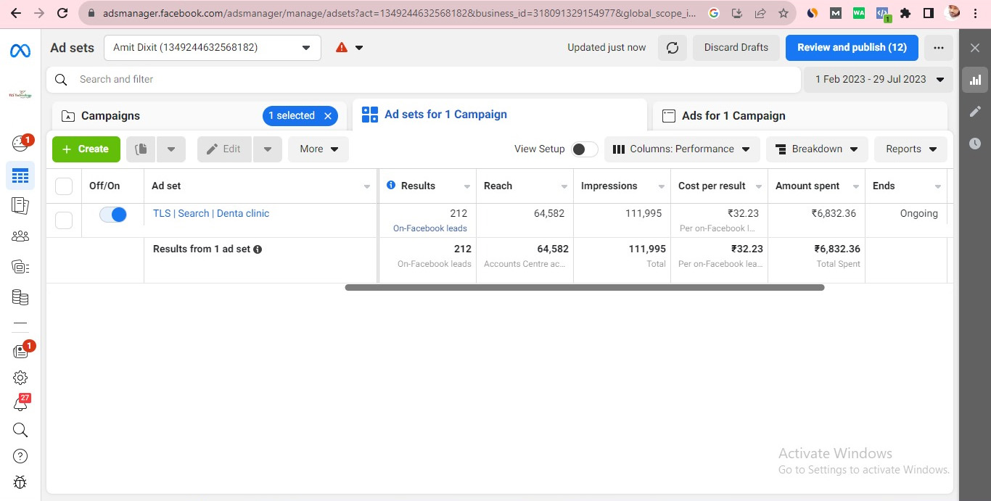Screen dimensions: 991x501
Task: Open the date range 1 Feb – 29 Jul picker
Action: point(879,80)
